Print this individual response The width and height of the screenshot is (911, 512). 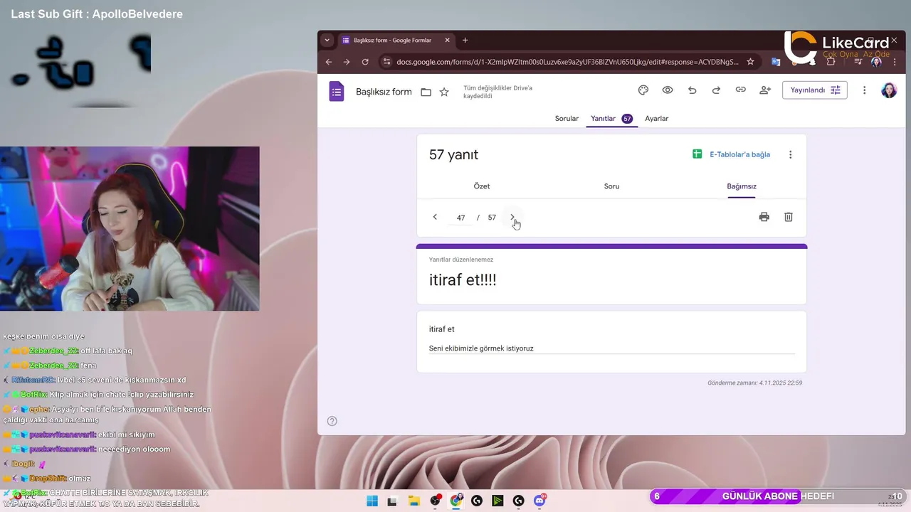coord(764,217)
